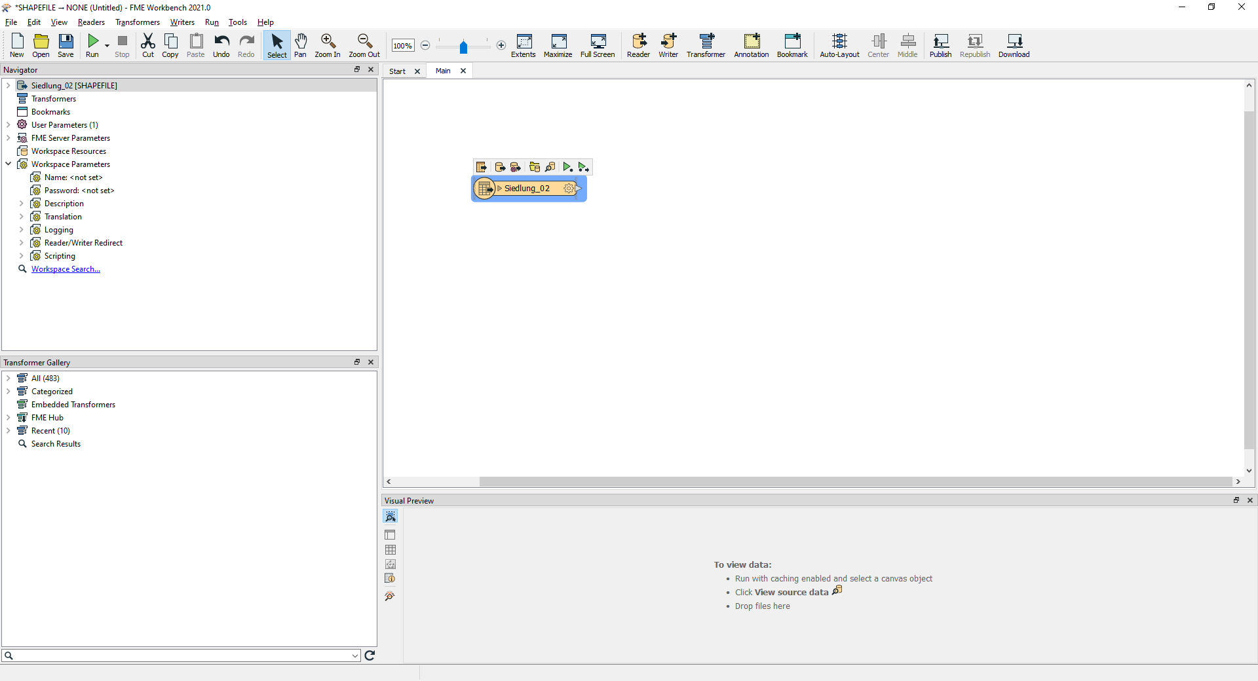This screenshot has width=1258, height=681.
Task: Click canvas vertical scrollbar
Action: click(1249, 280)
